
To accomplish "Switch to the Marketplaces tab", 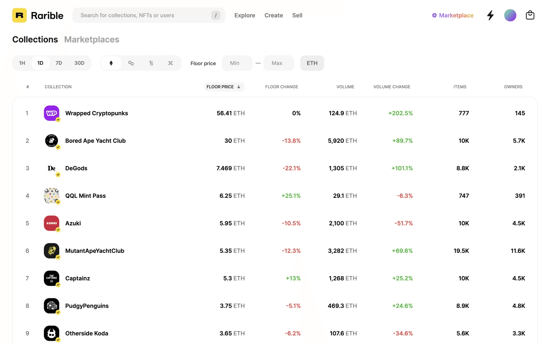I will 92,40.
